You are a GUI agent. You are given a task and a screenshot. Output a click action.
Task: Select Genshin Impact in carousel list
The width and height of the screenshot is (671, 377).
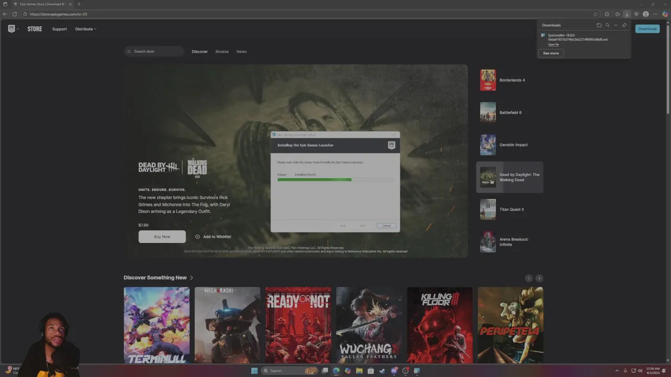(x=510, y=145)
